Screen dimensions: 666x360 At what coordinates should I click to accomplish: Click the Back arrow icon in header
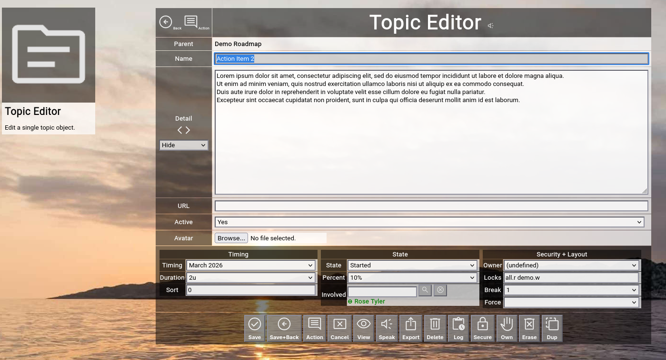(166, 22)
